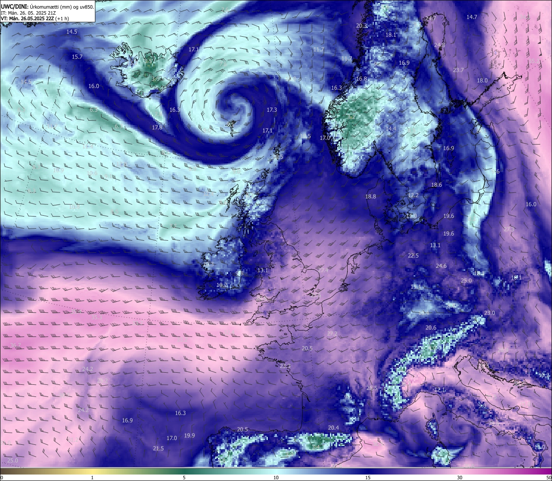
Task: Click the 27.2 value label
Action: 332,334
